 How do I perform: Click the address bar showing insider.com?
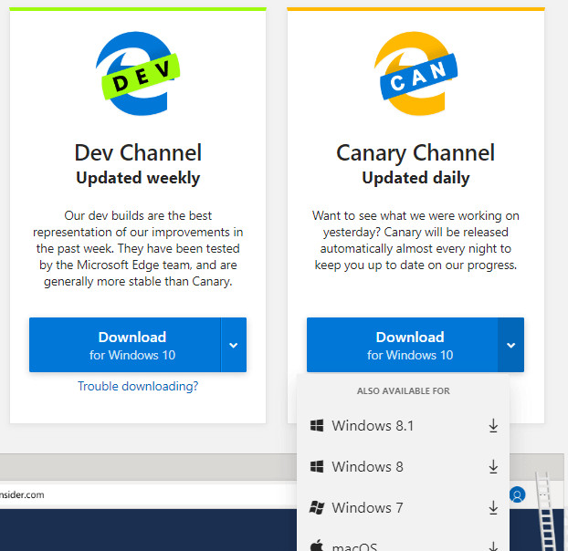point(147,494)
